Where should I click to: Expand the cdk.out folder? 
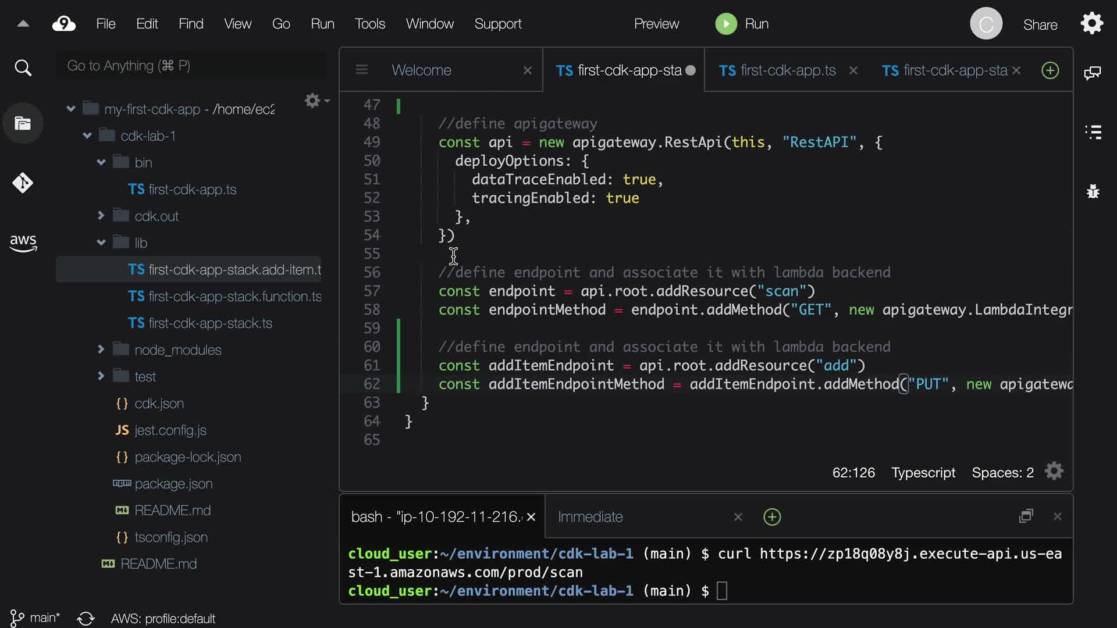click(x=101, y=216)
